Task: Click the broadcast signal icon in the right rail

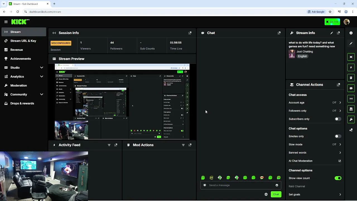Action: point(351,99)
